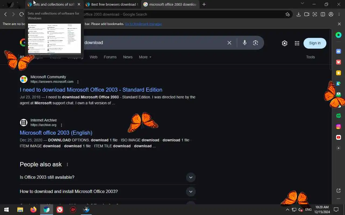Open the browser three-dot main menu
Viewport: 345px width, 215px height.
point(339,14)
